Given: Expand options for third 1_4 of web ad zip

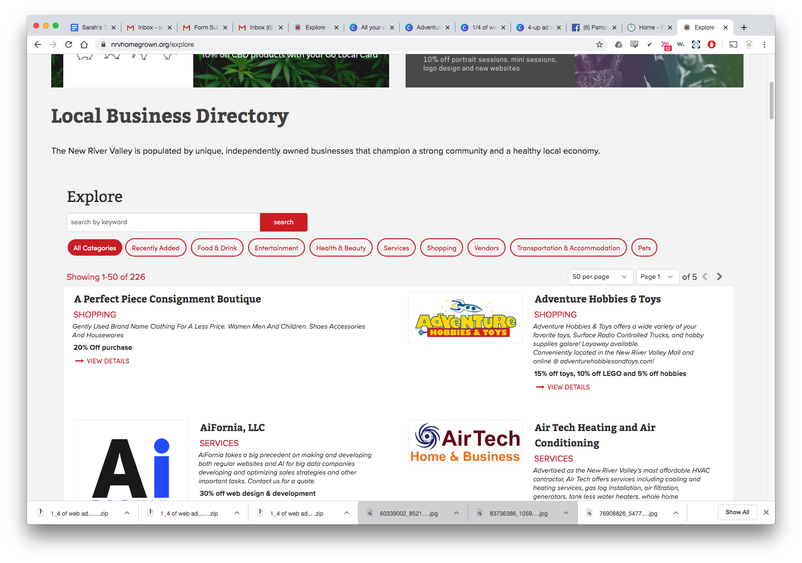Looking at the screenshot, I should tap(347, 513).
